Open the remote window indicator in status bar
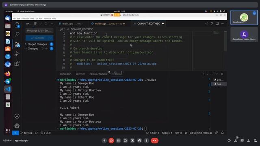The width and height of the screenshot is (260, 146). [15, 133]
